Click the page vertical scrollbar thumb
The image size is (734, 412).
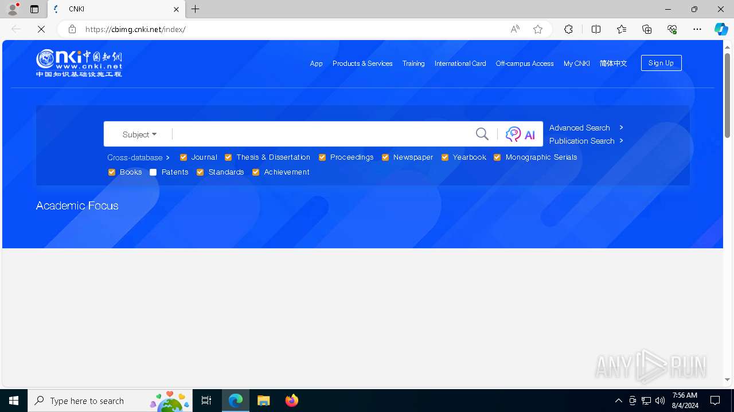click(x=728, y=96)
